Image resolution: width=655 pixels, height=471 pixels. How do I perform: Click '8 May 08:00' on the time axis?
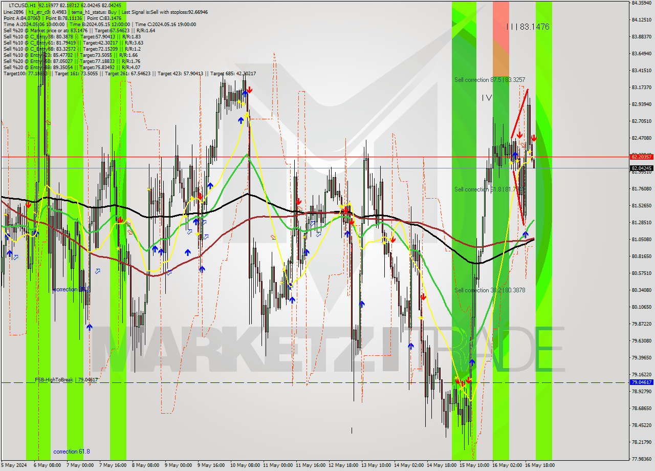click(x=145, y=465)
